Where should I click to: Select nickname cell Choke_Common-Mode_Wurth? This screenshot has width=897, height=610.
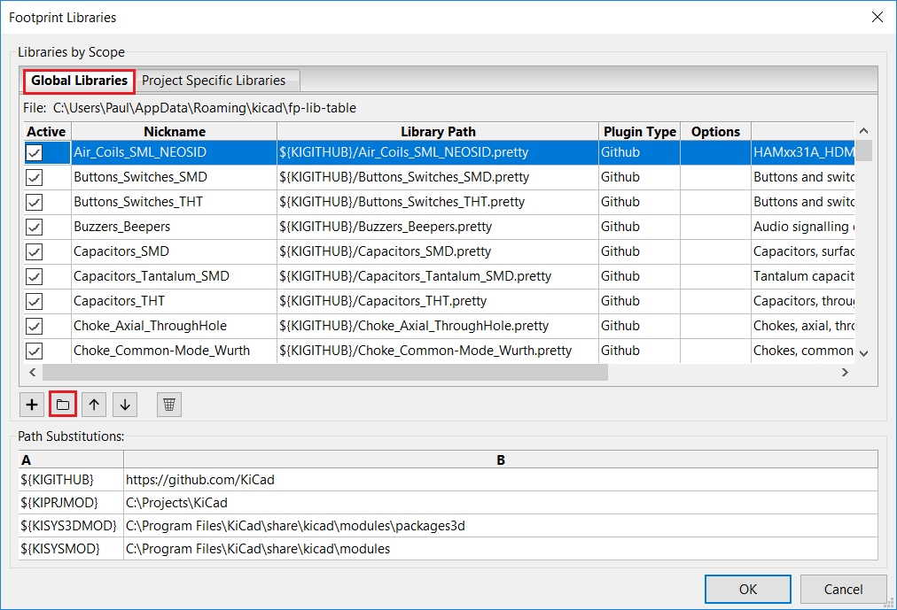tap(174, 351)
